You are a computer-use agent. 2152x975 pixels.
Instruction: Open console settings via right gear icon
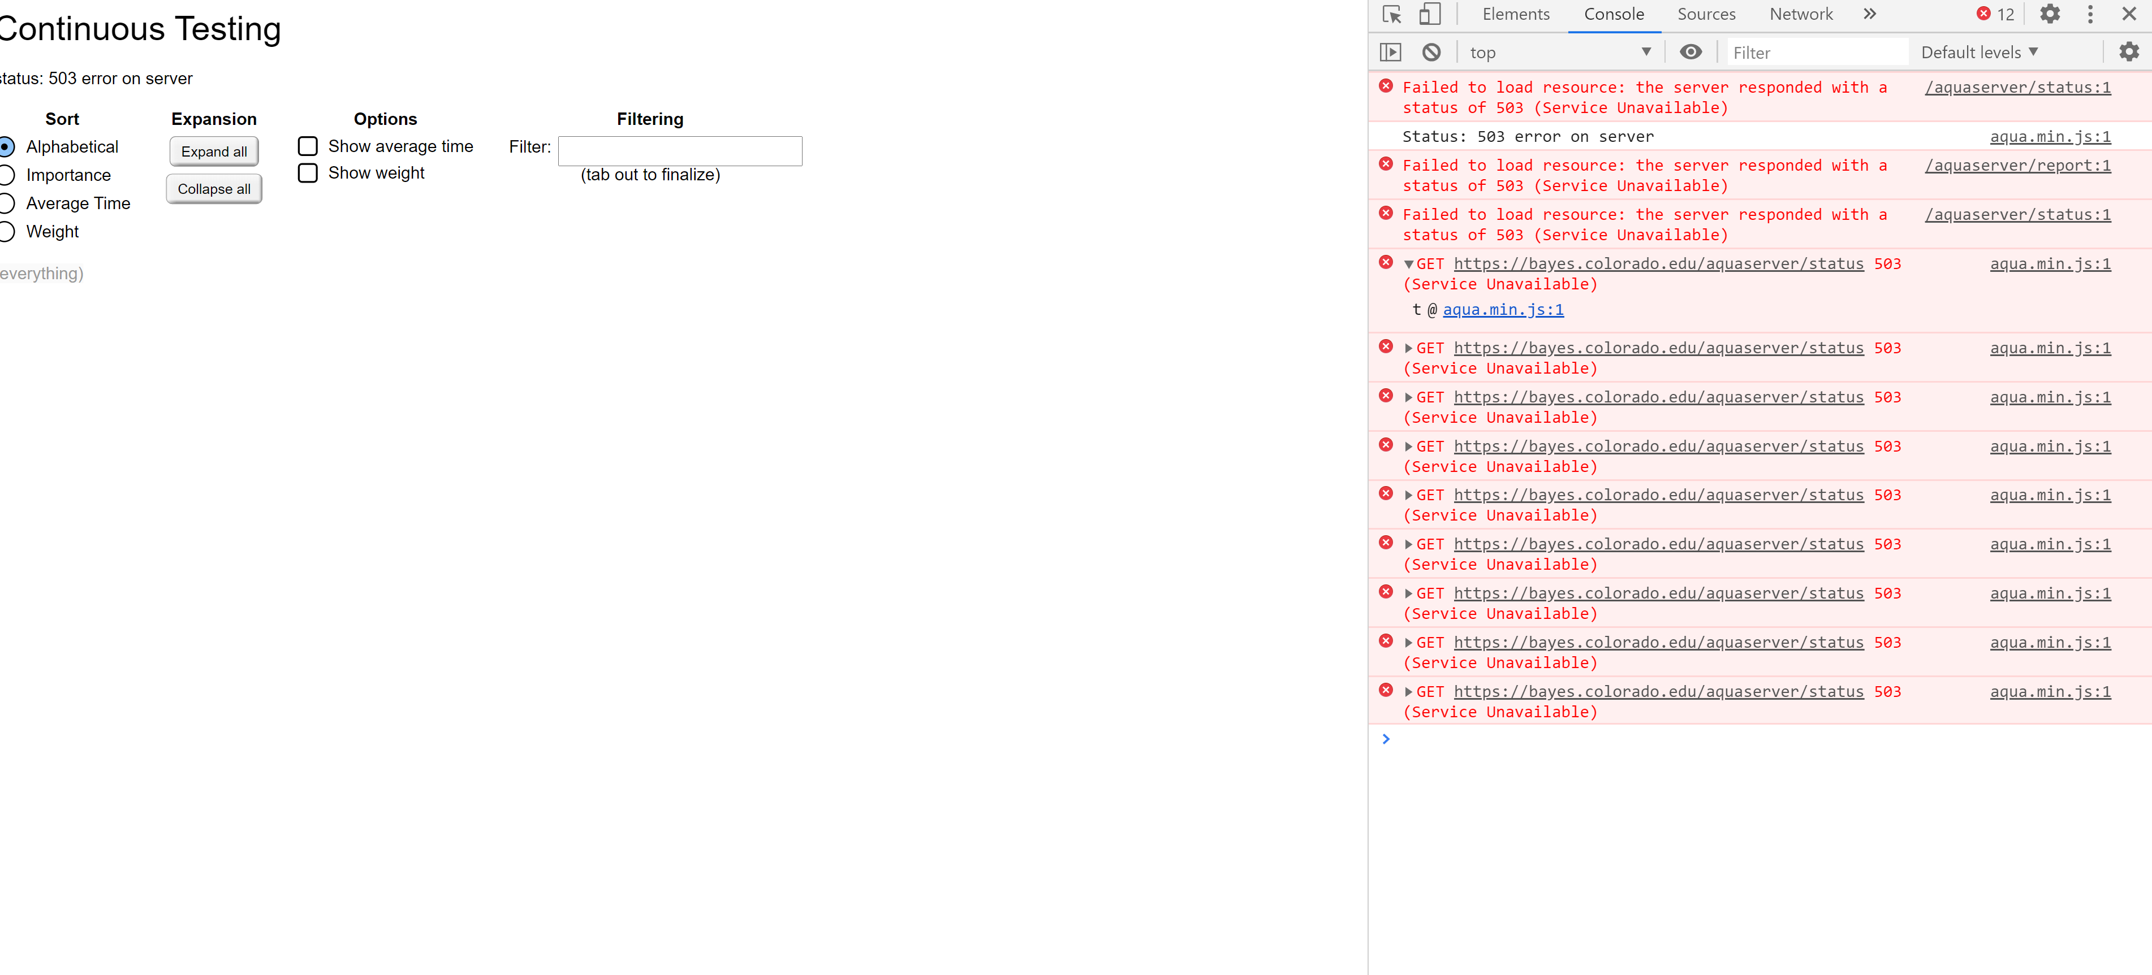click(x=2129, y=52)
